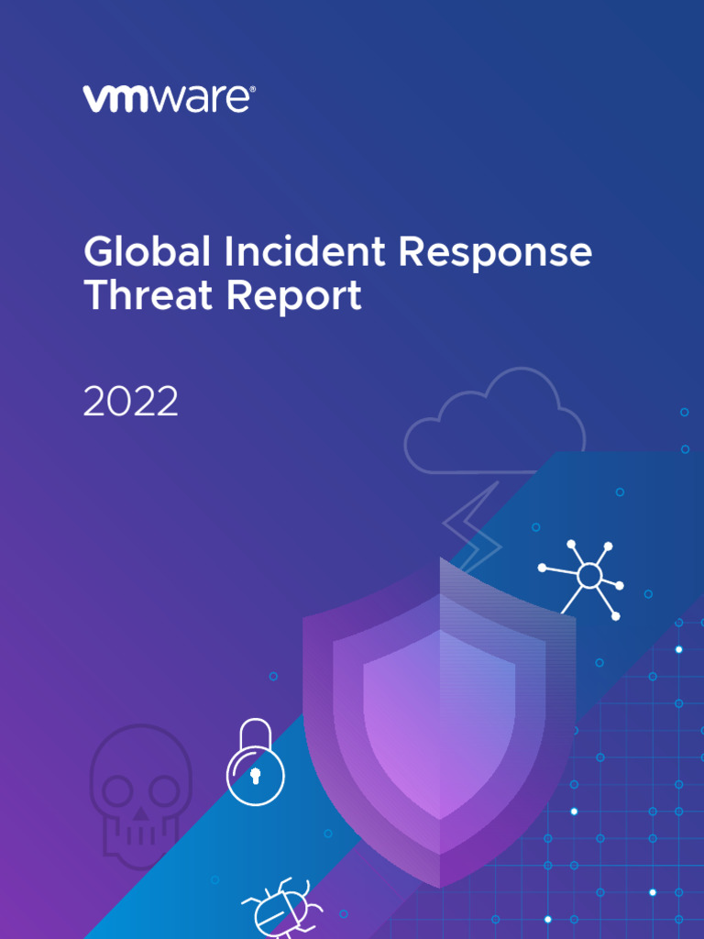Click the VMware logo
704x939 pixels.
point(170,99)
